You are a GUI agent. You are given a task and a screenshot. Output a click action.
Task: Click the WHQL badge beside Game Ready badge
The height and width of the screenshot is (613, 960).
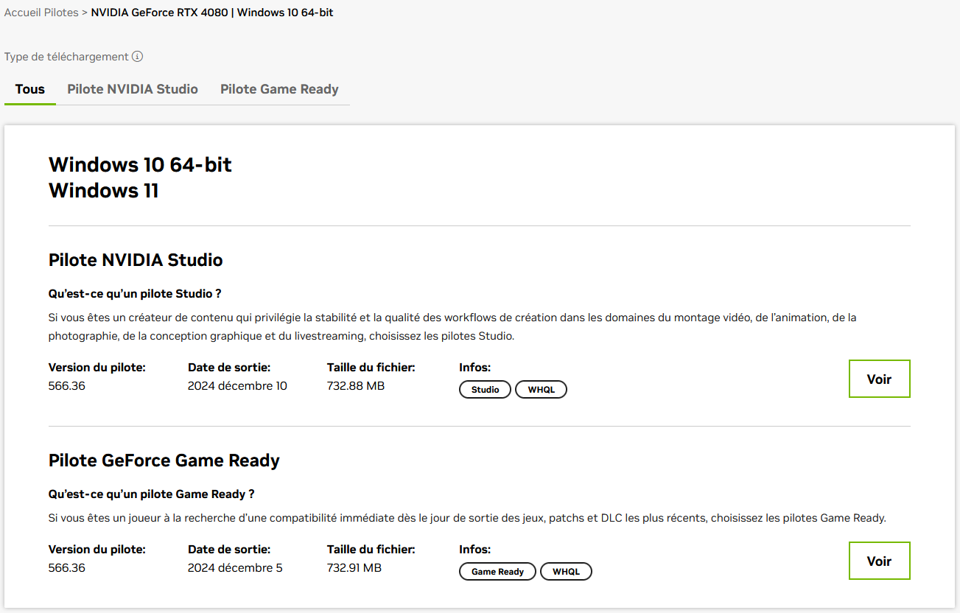click(x=566, y=571)
